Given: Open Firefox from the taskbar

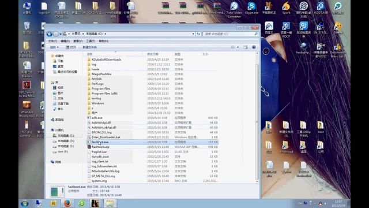Looking at the screenshot, I should click(x=67, y=203).
